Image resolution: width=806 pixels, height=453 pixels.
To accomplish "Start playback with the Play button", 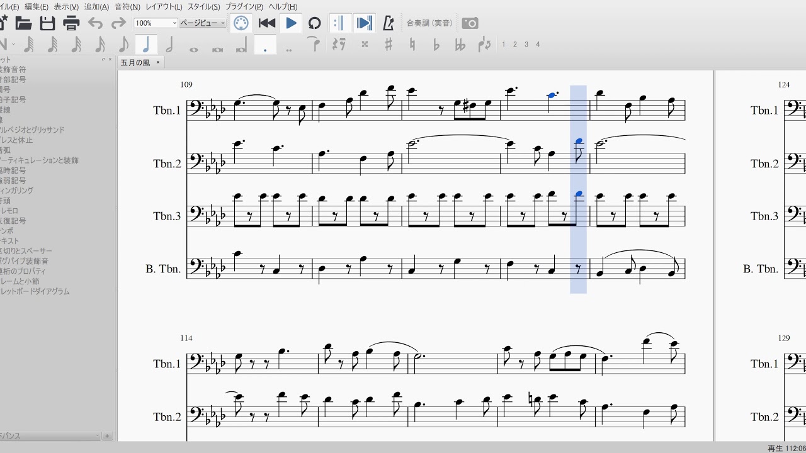I will pyautogui.click(x=291, y=23).
